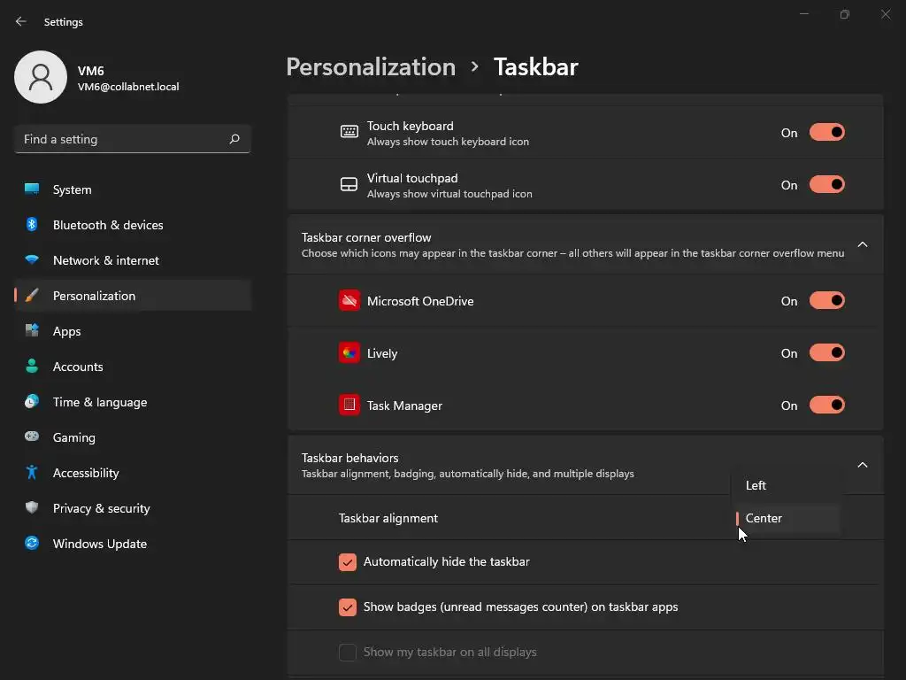Click the back arrow icon in Settings
The width and height of the screenshot is (906, 680).
(21, 21)
